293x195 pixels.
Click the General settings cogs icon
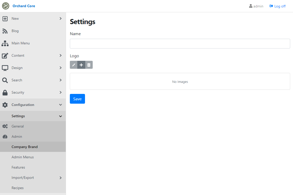click(5, 126)
